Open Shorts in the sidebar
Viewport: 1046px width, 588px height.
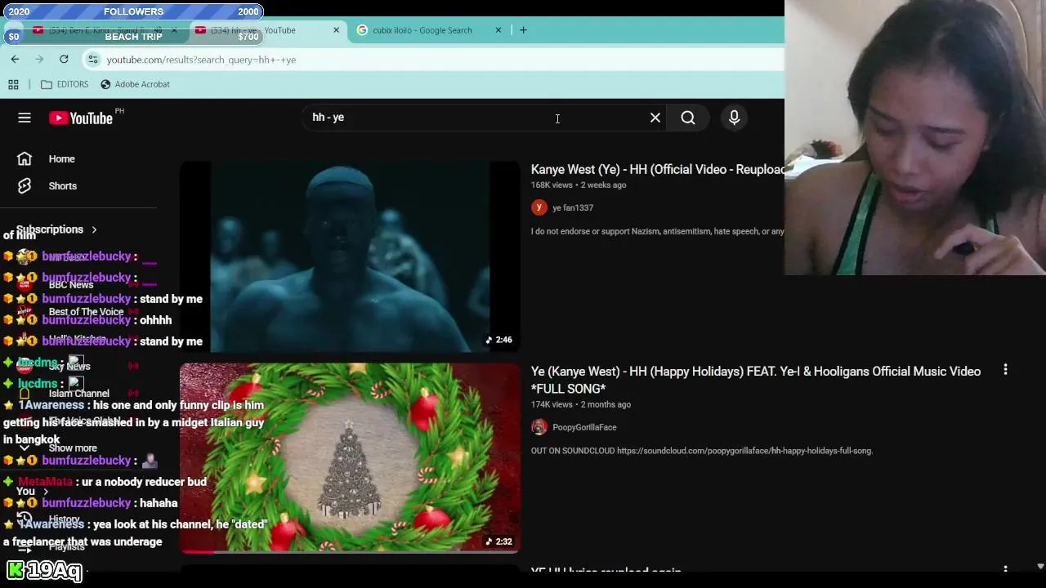[x=62, y=186]
